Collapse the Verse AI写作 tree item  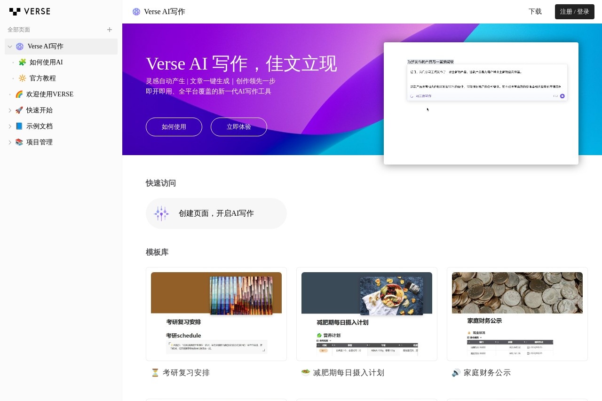click(10, 47)
